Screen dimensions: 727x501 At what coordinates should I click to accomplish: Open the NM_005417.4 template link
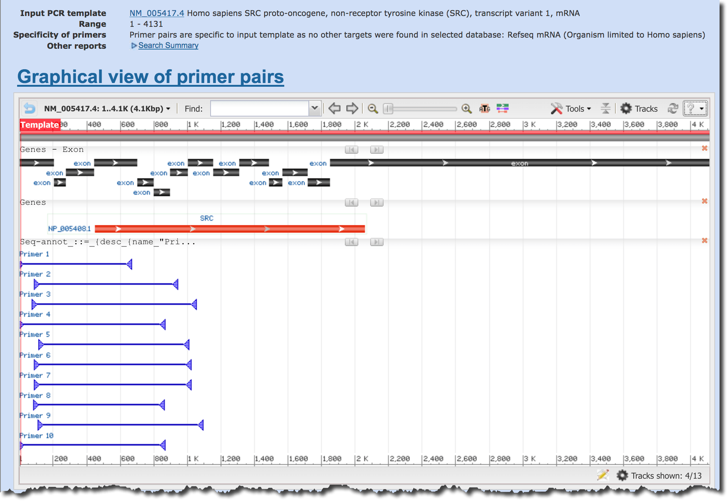tap(157, 13)
